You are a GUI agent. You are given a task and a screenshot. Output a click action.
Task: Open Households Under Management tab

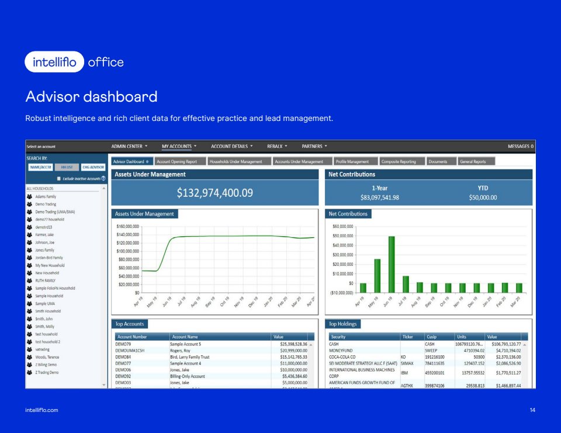coord(240,161)
